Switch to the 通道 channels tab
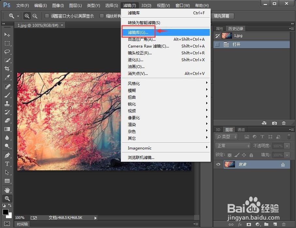This screenshot has width=296, height=228. point(241,129)
